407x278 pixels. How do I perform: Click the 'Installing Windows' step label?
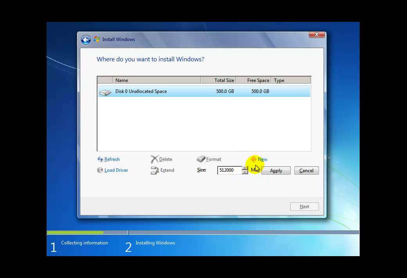[x=155, y=243]
